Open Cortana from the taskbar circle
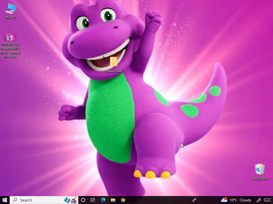The width and height of the screenshot is (273, 204). (83, 200)
